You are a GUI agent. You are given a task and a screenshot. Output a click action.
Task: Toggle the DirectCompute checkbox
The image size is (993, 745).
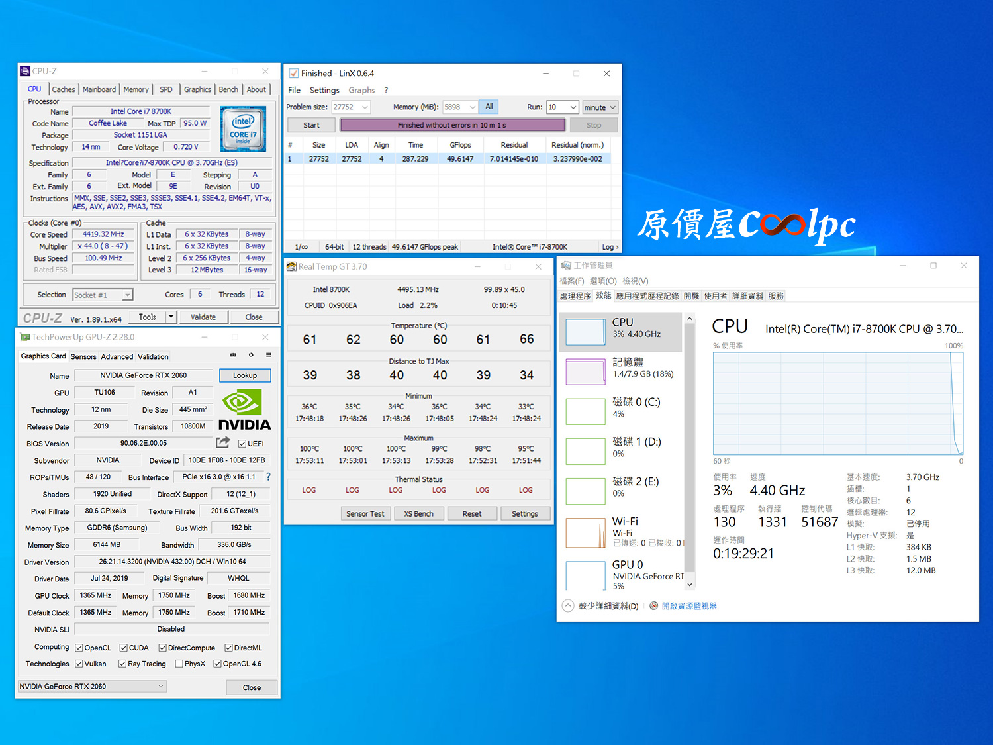pos(162,648)
